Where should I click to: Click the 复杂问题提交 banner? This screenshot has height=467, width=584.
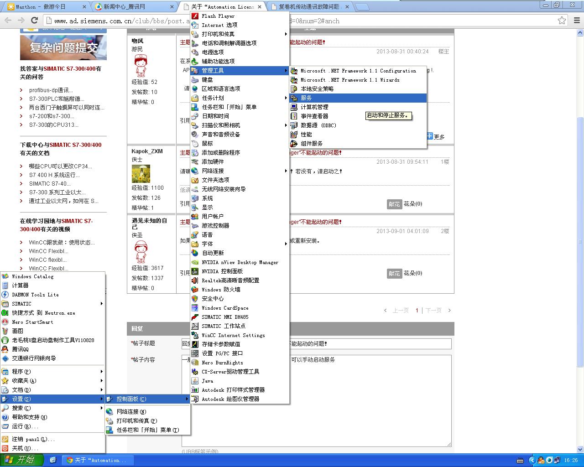coord(63,47)
